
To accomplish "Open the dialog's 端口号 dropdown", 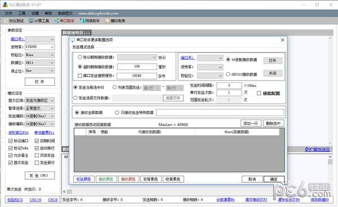I will coord(210,58).
